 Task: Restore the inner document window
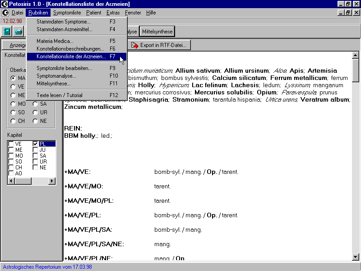coord(348,13)
